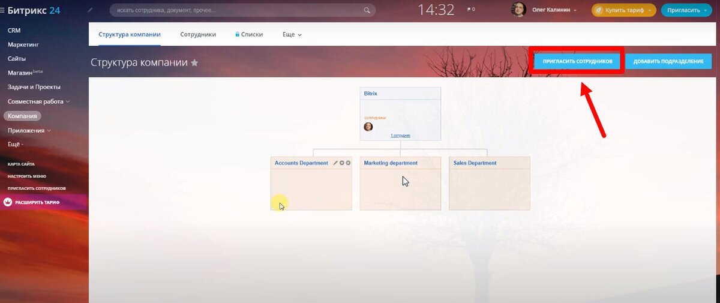Click Олег Калинин's avatar in header
This screenshot has height=303, width=720.
(x=518, y=10)
